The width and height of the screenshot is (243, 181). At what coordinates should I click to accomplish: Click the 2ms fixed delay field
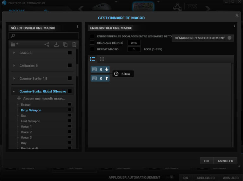[134, 43]
